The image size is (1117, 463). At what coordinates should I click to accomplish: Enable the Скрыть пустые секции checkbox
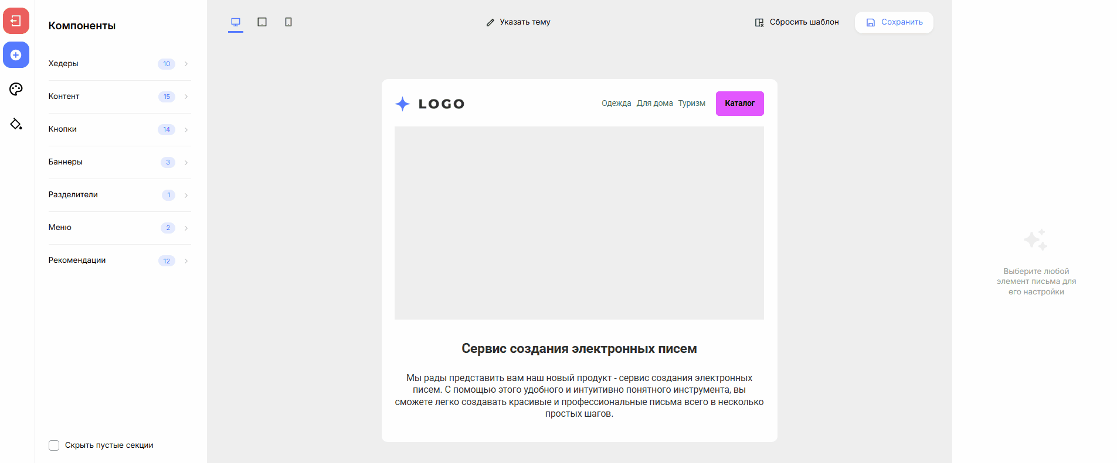[54, 445]
